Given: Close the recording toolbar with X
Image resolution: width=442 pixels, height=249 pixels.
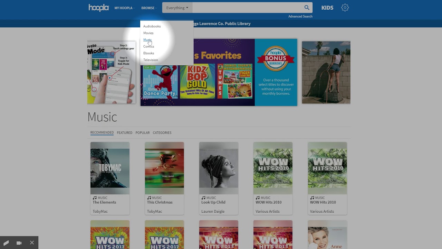Looking at the screenshot, I should click(x=32, y=243).
